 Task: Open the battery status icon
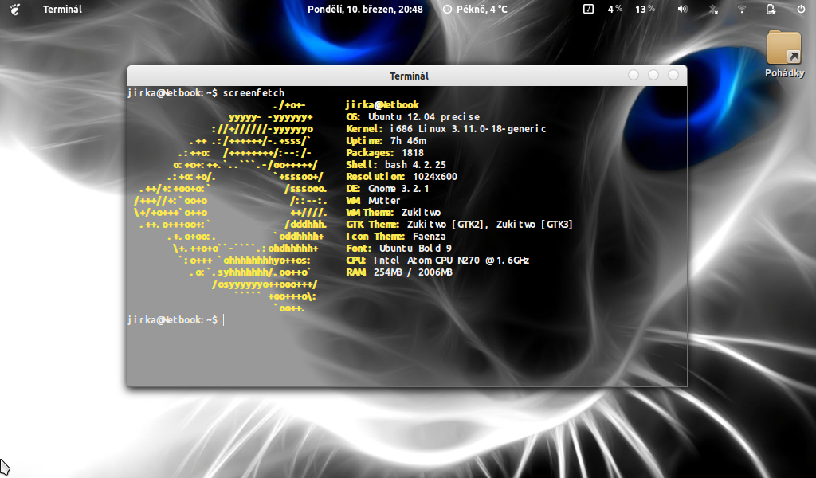tap(771, 10)
